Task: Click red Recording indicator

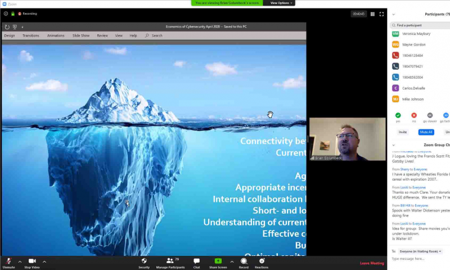Action: pyautogui.click(x=28, y=13)
